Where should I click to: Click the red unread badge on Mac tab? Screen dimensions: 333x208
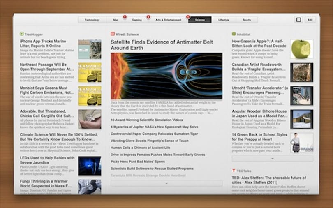tap(125, 17)
